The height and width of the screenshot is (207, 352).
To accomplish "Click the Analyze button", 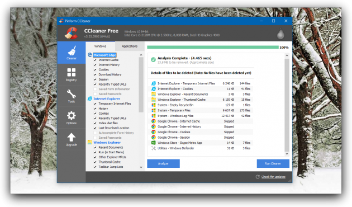I will pyautogui.click(x=163, y=163).
